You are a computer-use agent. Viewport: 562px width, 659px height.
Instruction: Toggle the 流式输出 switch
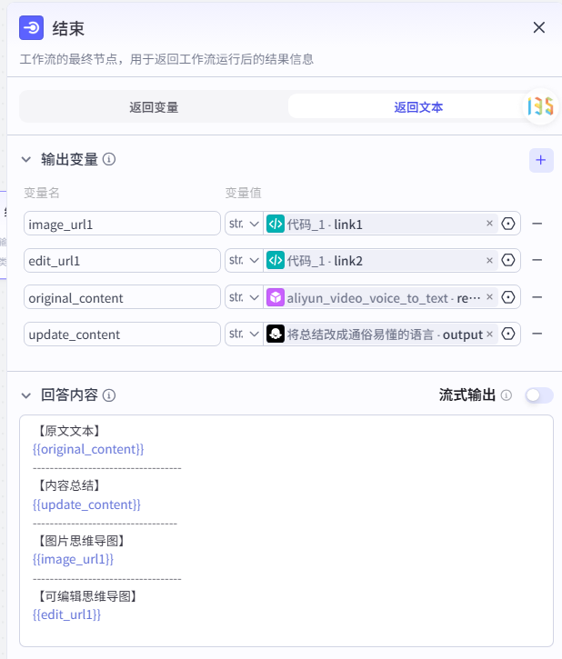point(538,395)
